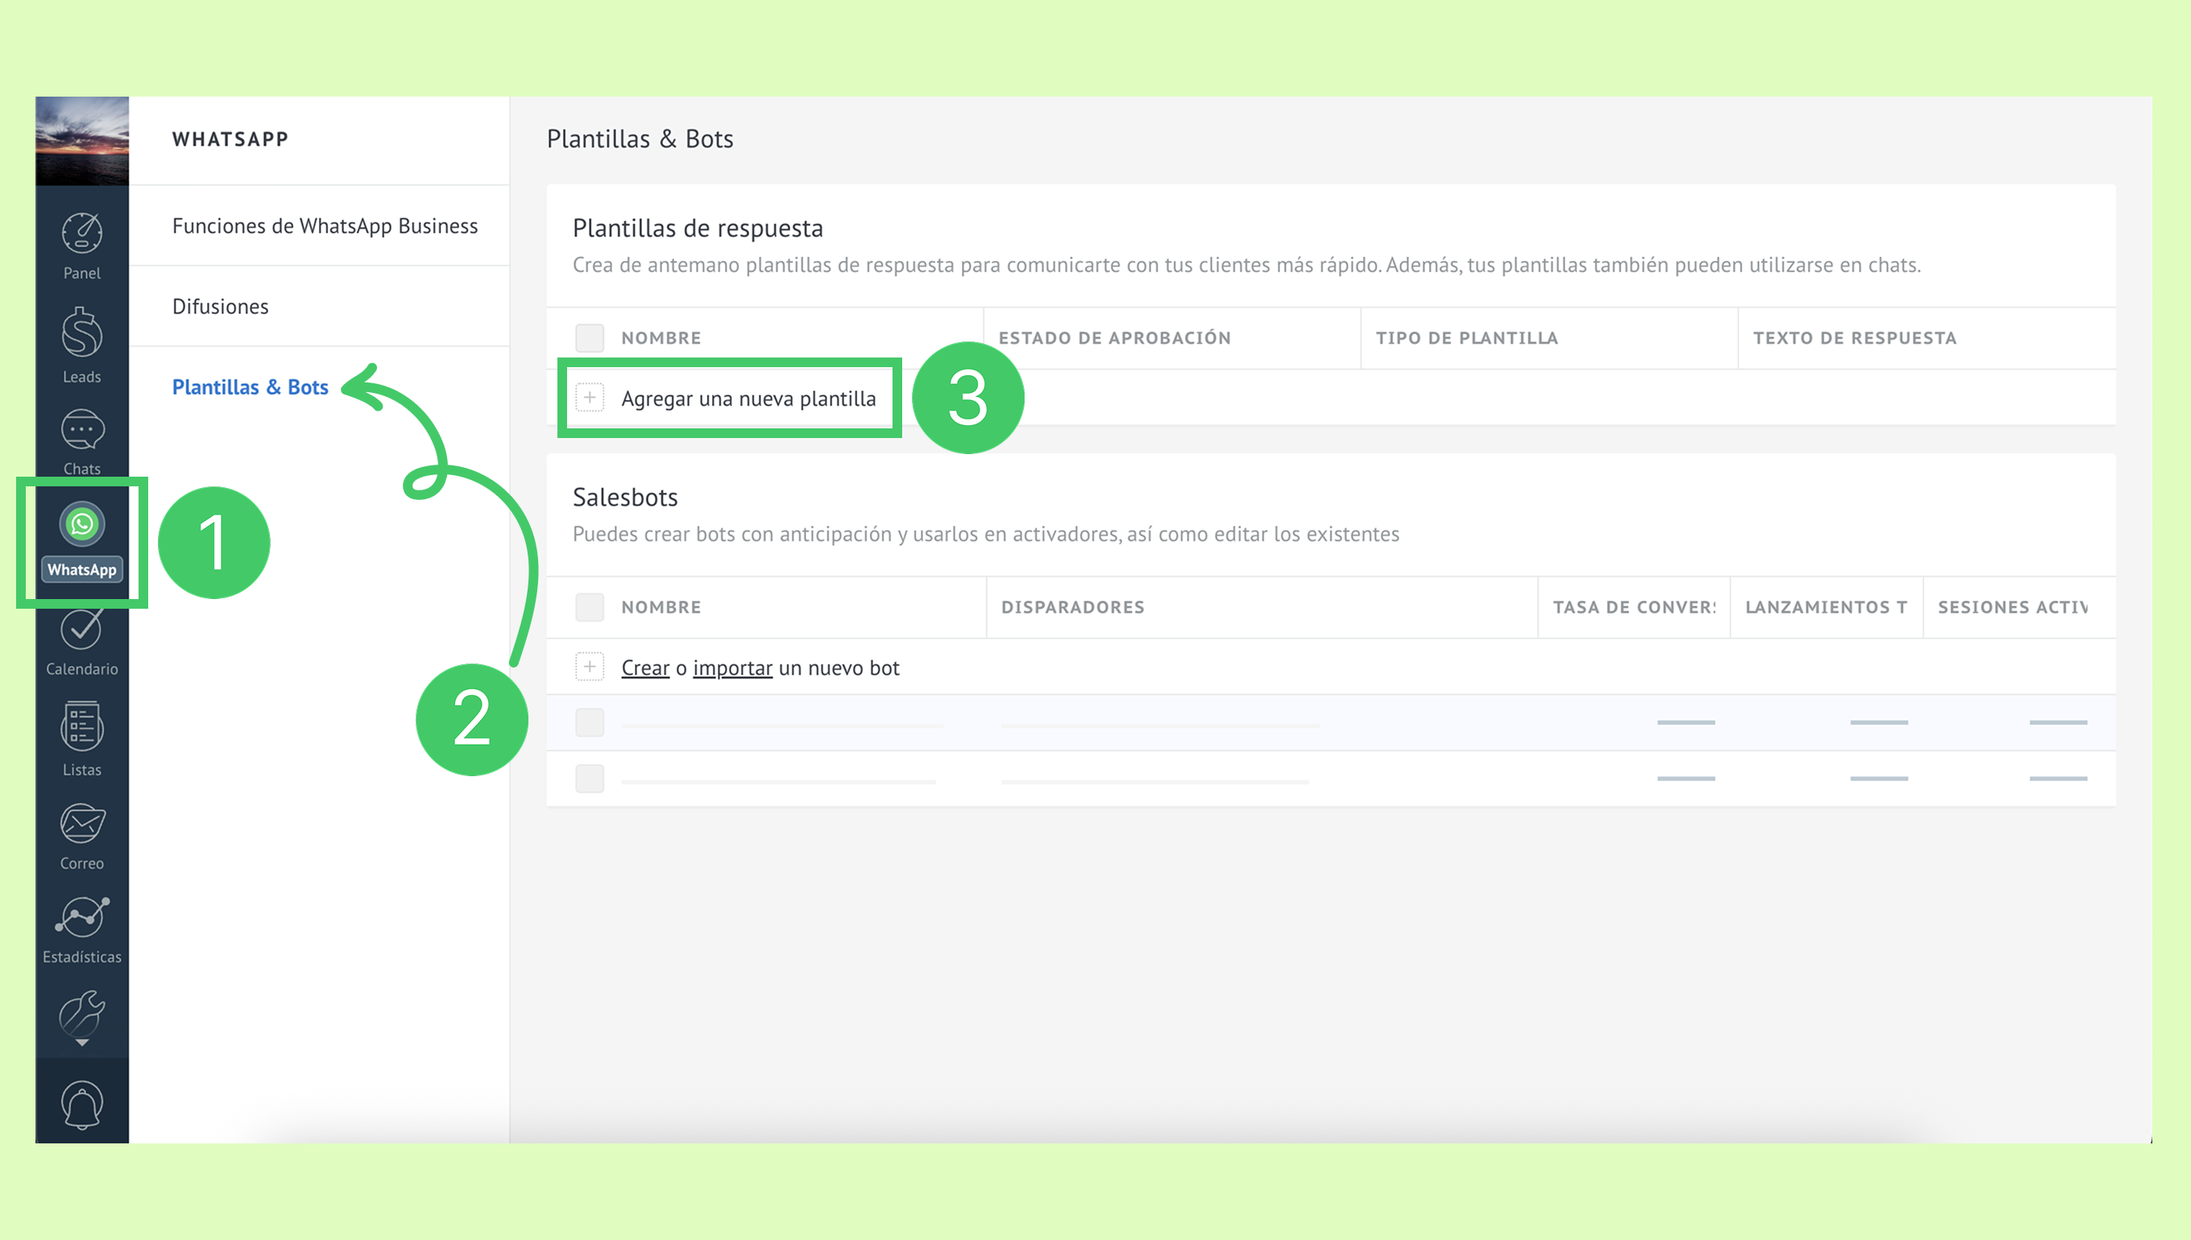Toggle select-all checkbox in Plantillas de respuesta
2191x1240 pixels.
[590, 338]
